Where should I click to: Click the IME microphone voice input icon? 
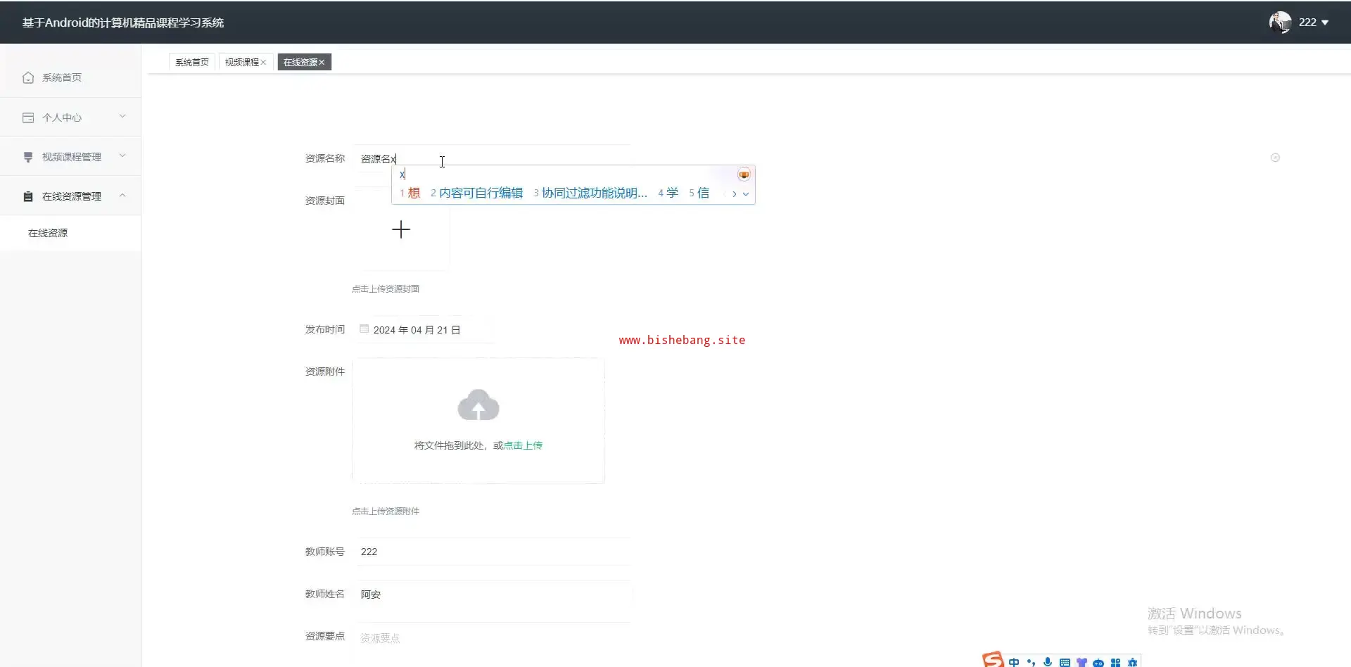pyautogui.click(x=1048, y=662)
